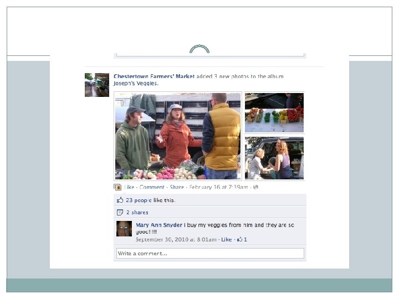Click the photo album icon beside Like
The image size is (399, 299).
117,187
